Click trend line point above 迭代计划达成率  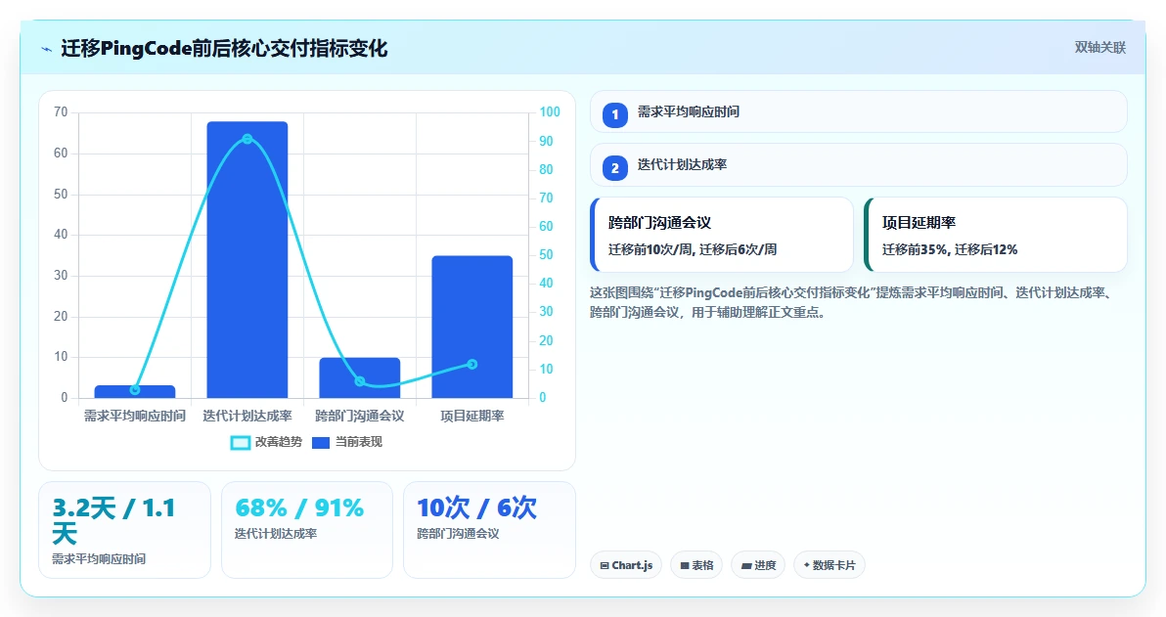point(247,139)
